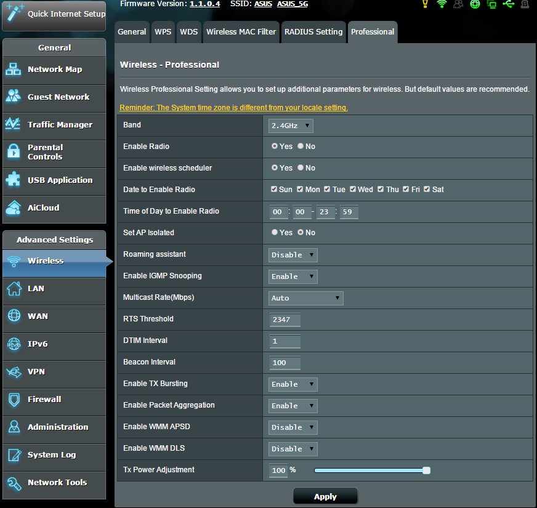The image size is (537, 508).
Task: Click the green internet globe status icon
Action: 475,4
